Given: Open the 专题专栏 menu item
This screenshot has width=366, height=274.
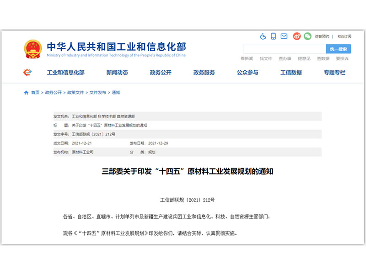Looking at the screenshot, I should (x=334, y=73).
